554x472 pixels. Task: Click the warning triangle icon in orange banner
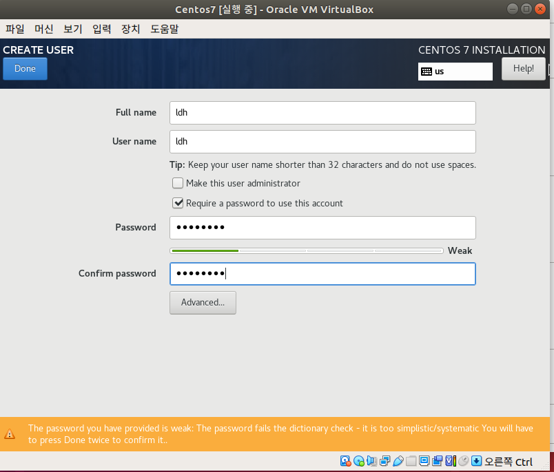[x=10, y=434]
